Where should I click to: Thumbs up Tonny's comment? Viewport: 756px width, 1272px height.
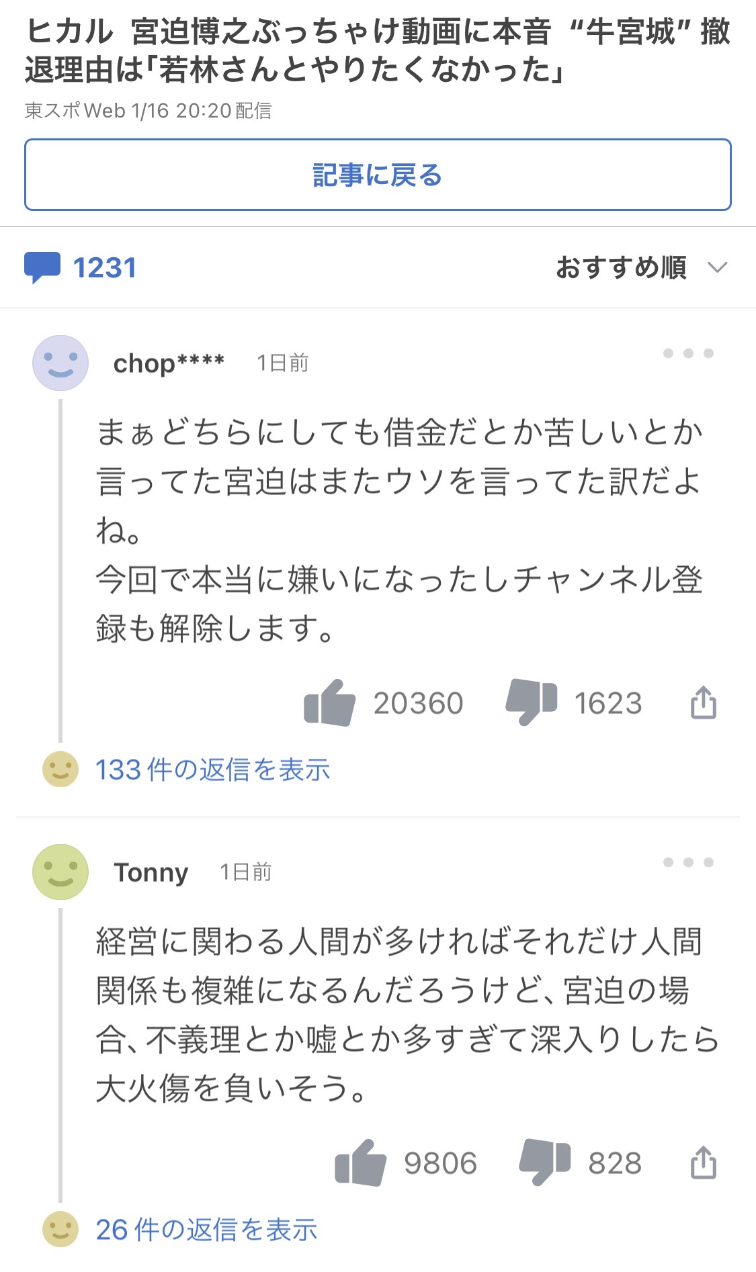point(360,1163)
